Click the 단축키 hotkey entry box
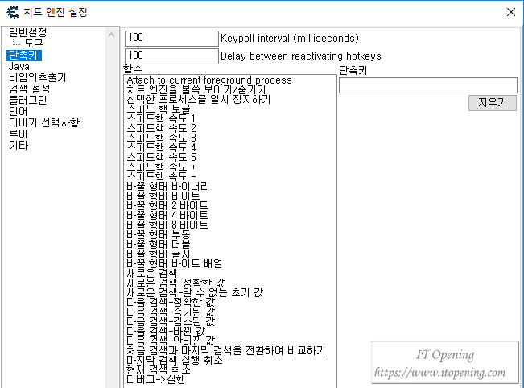The height and width of the screenshot is (388, 524). pyautogui.click(x=427, y=85)
